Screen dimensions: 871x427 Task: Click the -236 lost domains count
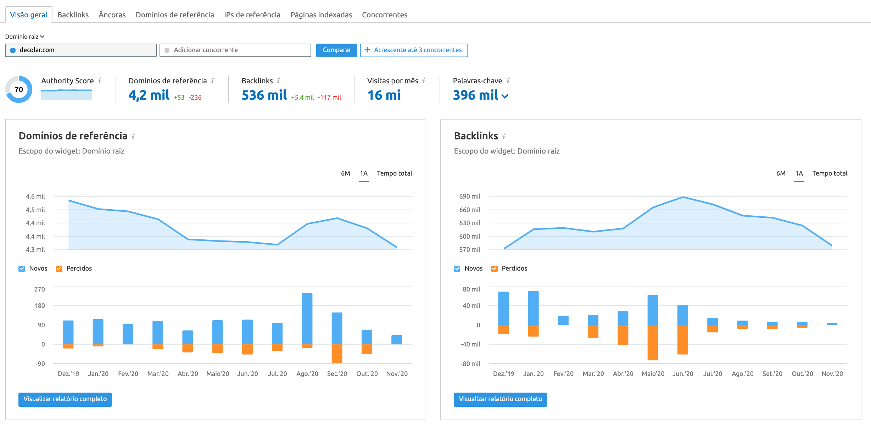tap(195, 98)
